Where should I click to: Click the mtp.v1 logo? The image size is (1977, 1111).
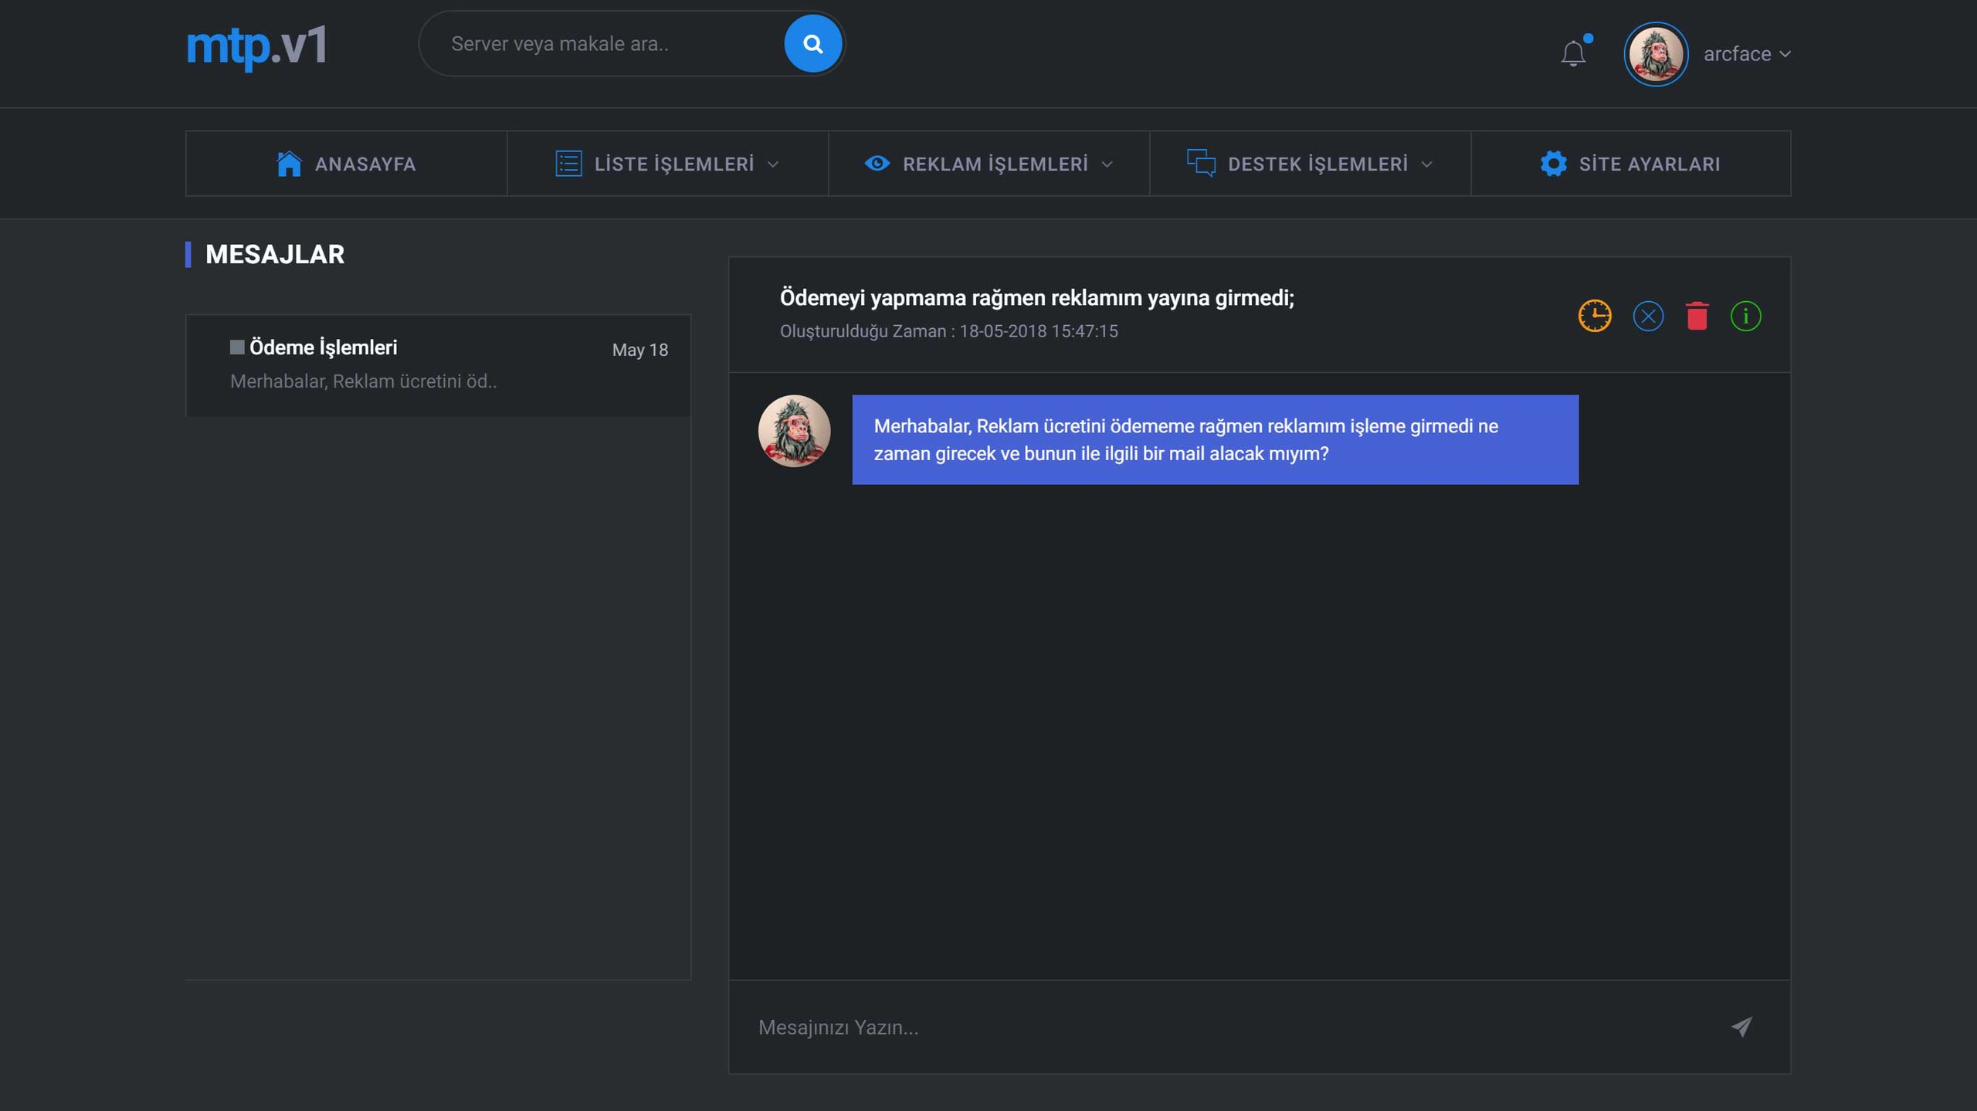[256, 46]
